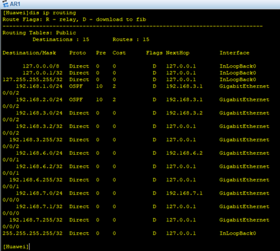Click destination 192.168.1.0/24

pos(39,86)
